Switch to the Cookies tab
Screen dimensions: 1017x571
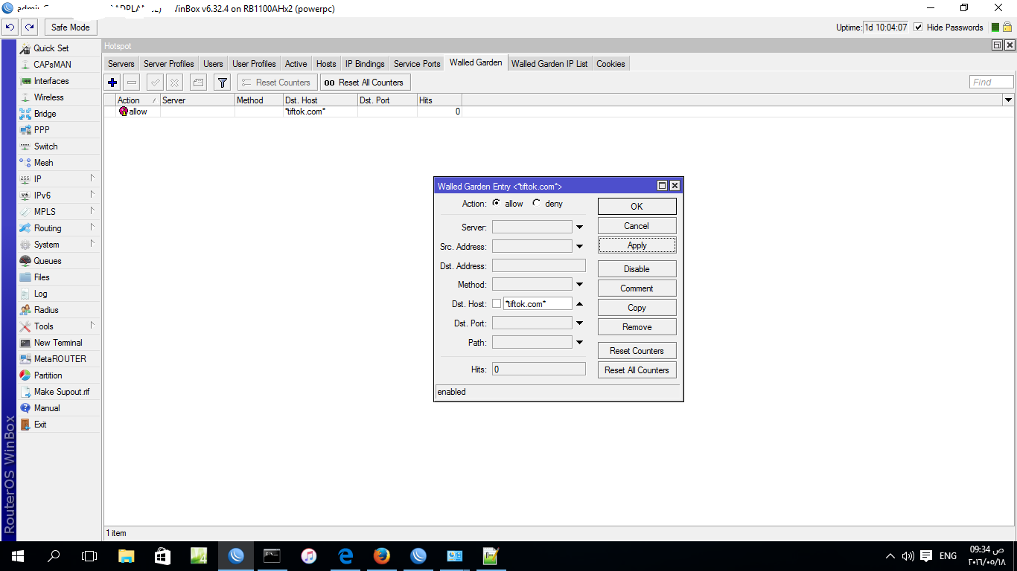[x=610, y=64]
